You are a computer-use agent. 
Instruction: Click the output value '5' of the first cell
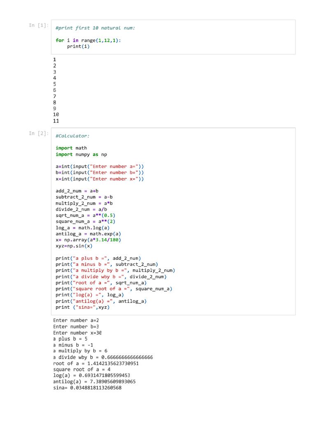[x=55, y=84]
